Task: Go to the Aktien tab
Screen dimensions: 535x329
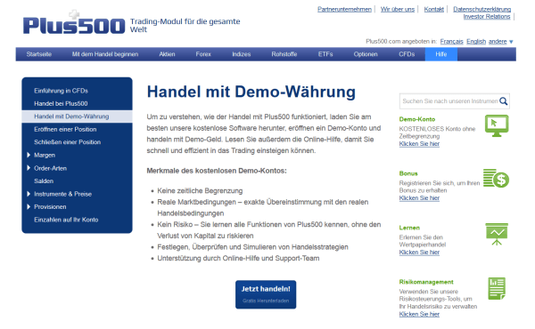Action: 167,54
